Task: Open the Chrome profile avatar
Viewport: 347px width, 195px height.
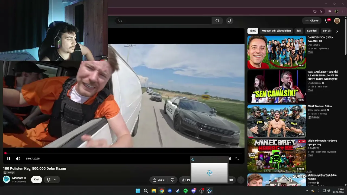Action: click(336, 11)
